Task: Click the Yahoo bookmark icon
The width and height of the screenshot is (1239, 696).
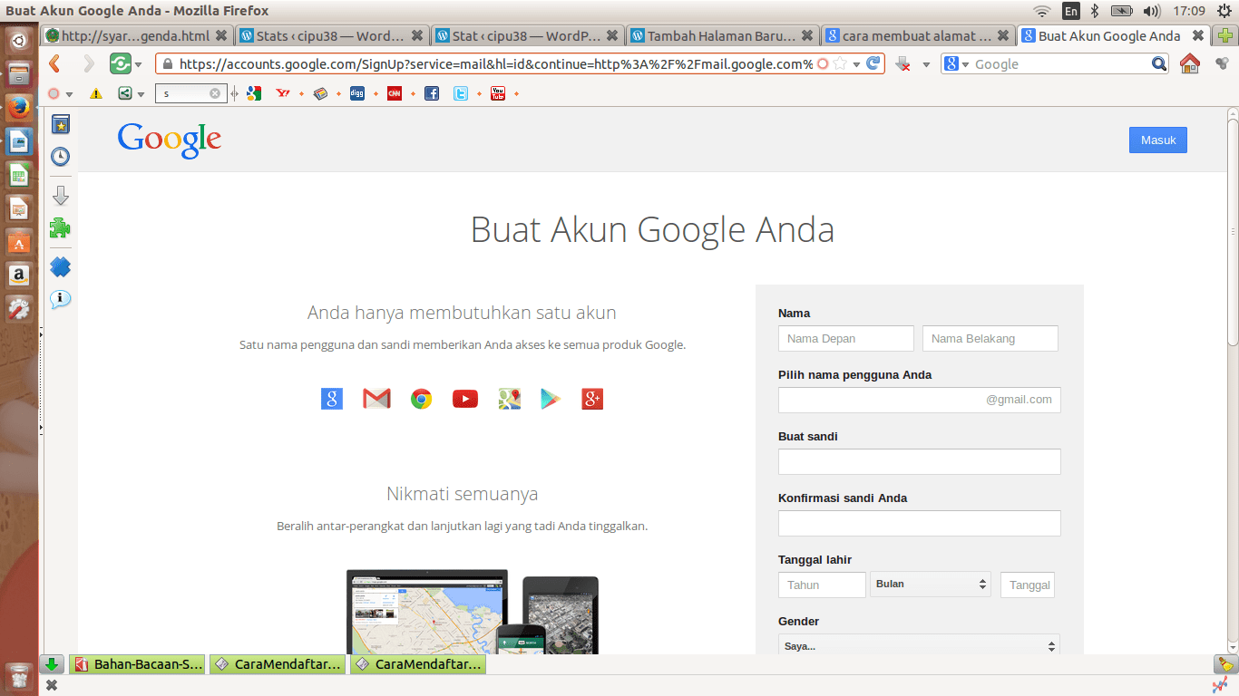Action: (283, 93)
